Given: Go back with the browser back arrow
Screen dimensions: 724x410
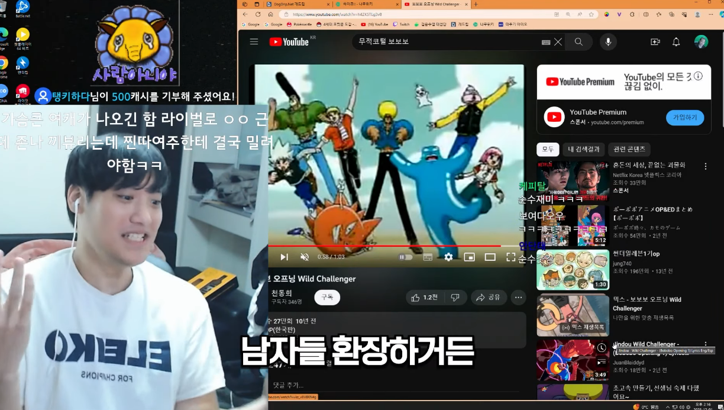Looking at the screenshot, I should 244,14.
